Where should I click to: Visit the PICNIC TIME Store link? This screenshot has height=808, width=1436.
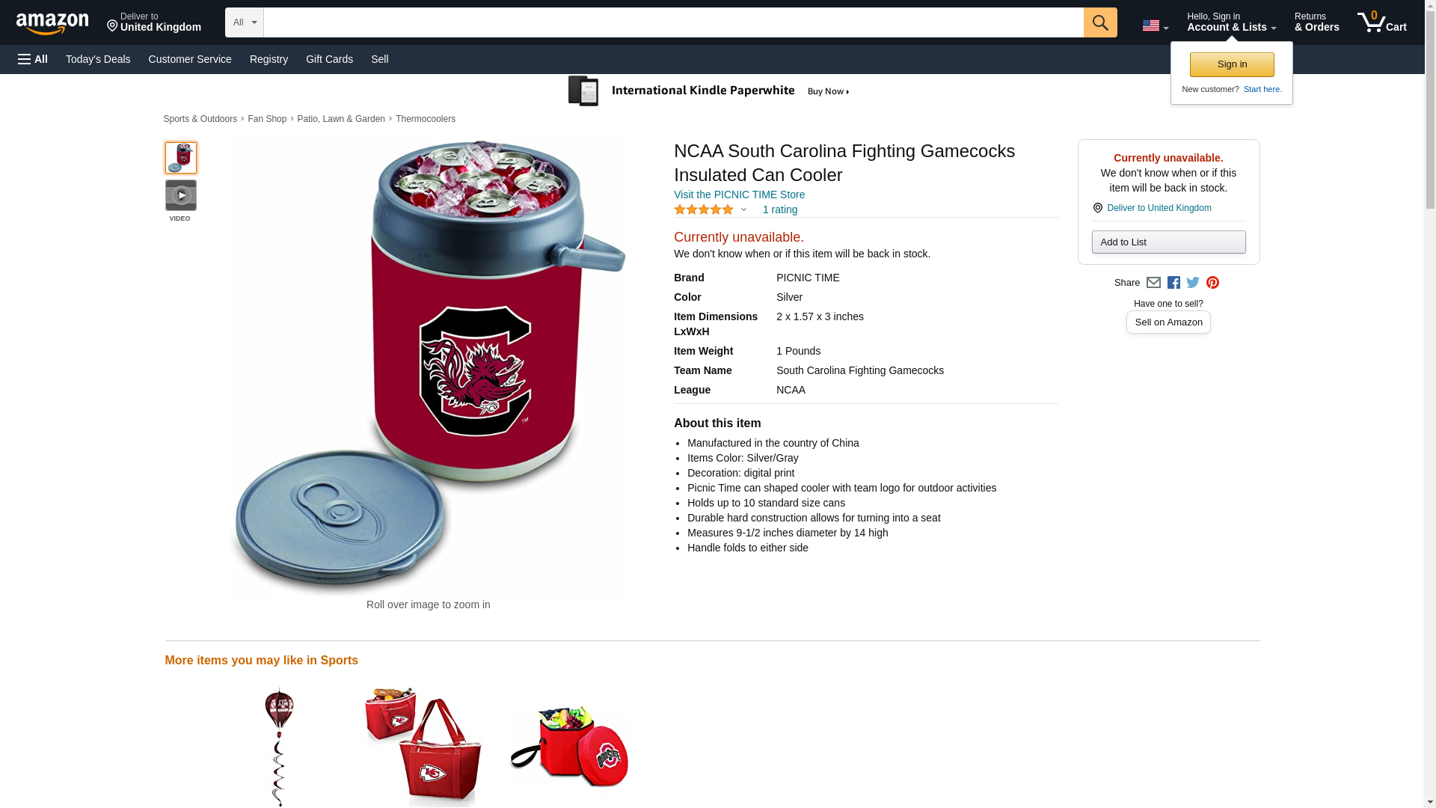(x=739, y=195)
